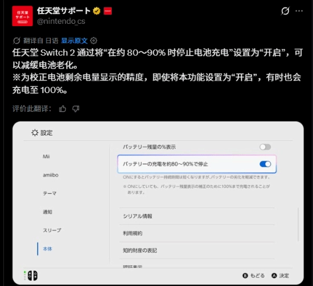The image size is (313, 286).
Task: Click the 任天堂サポート account name
Action: coord(64,11)
